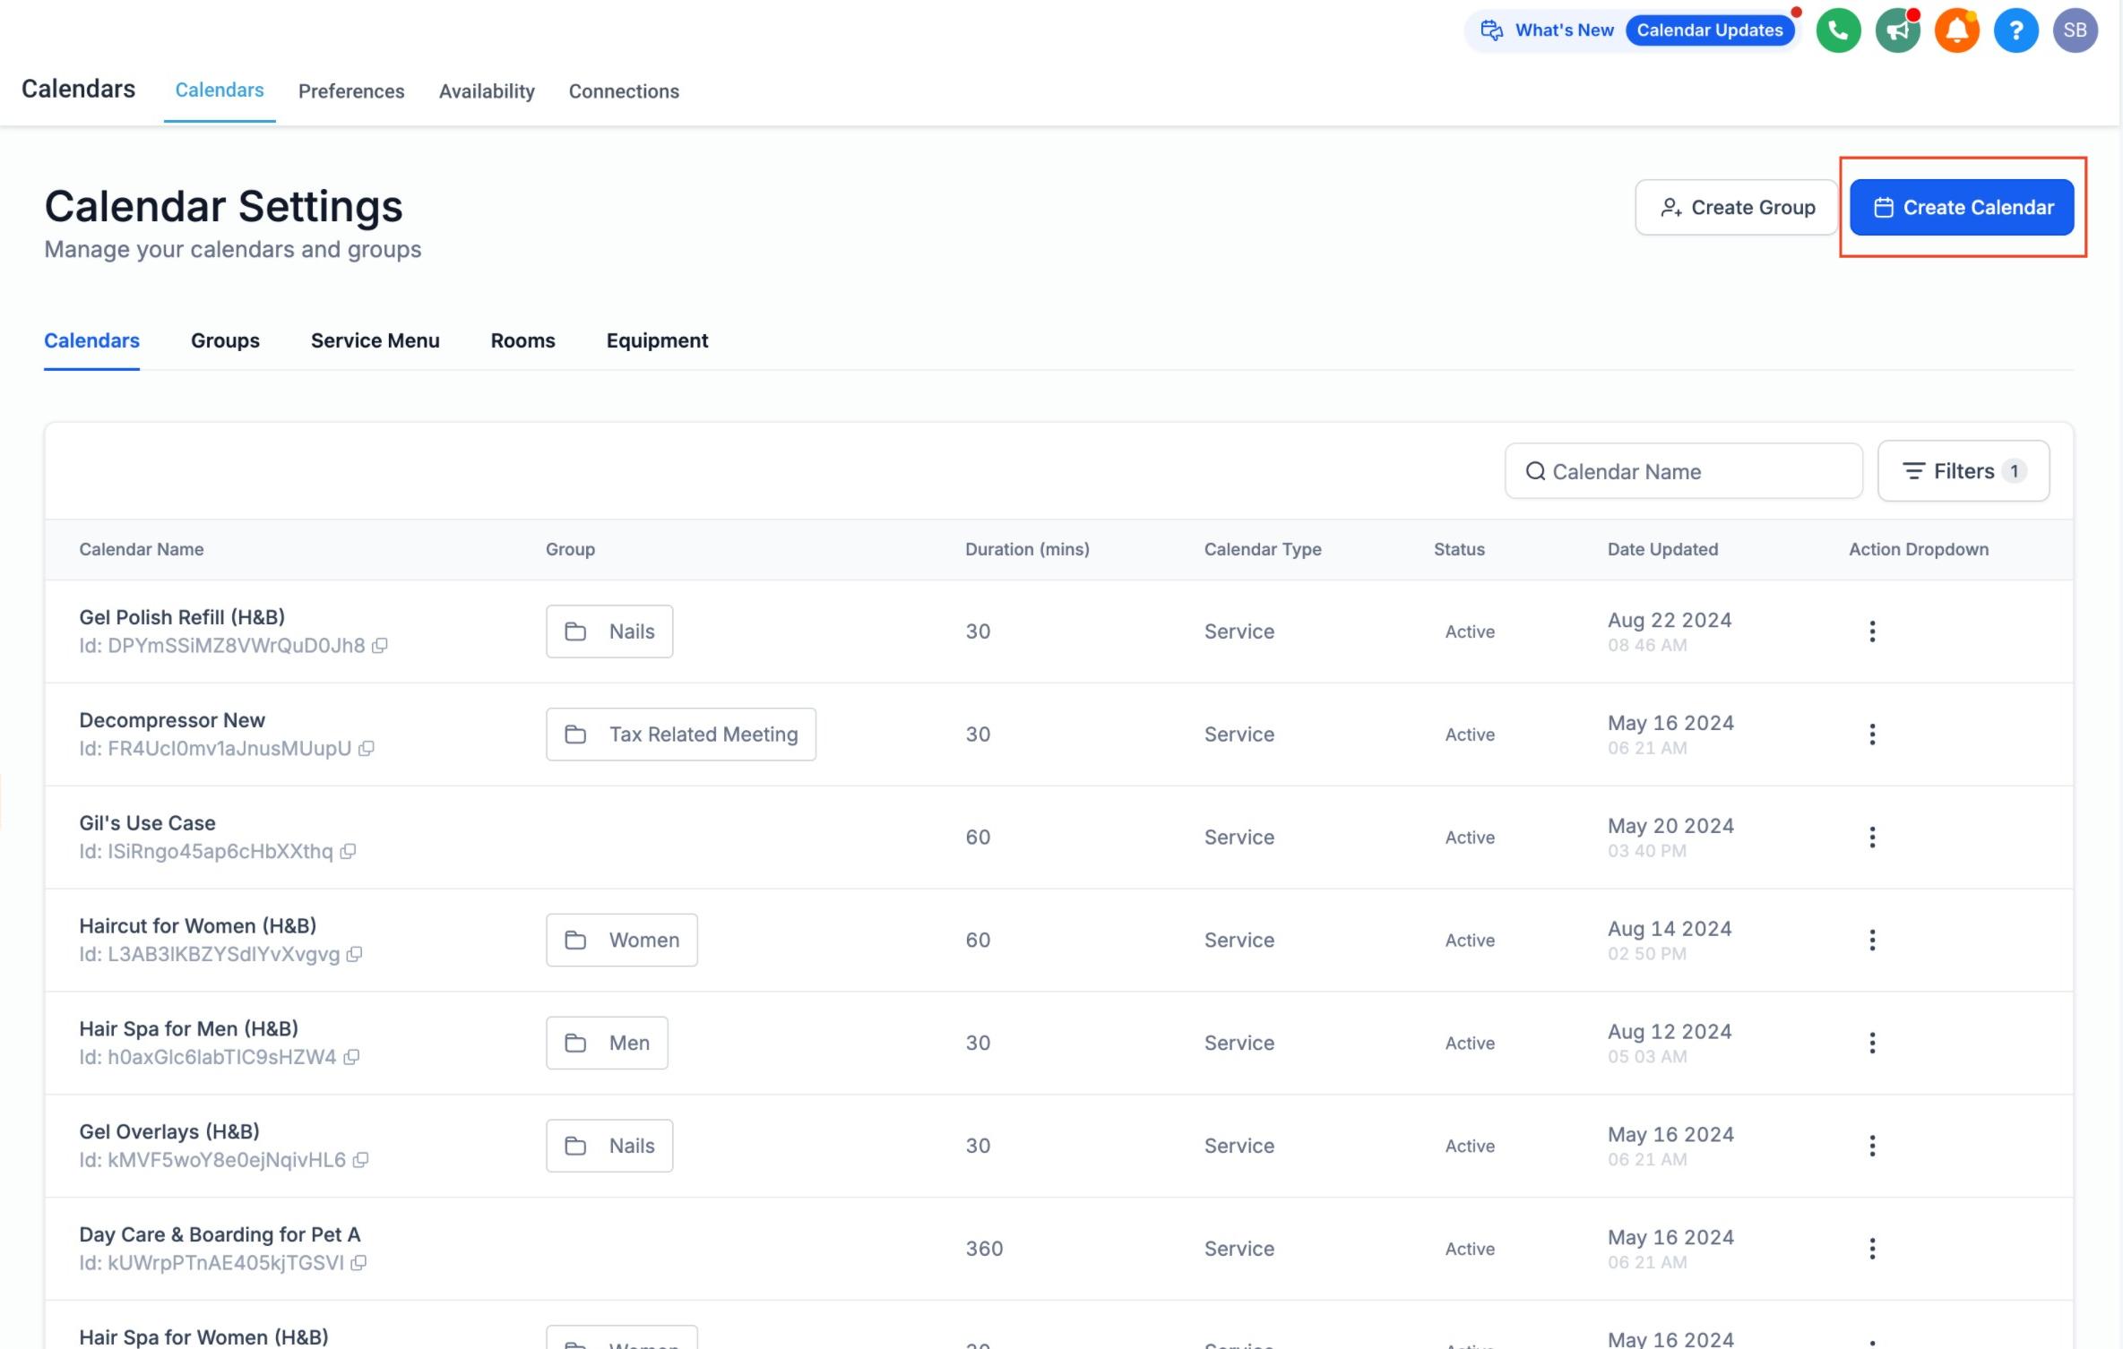Viewport: 2123px width, 1349px height.
Task: Copy the Gil's Use Case calendar Id
Action: 348,852
